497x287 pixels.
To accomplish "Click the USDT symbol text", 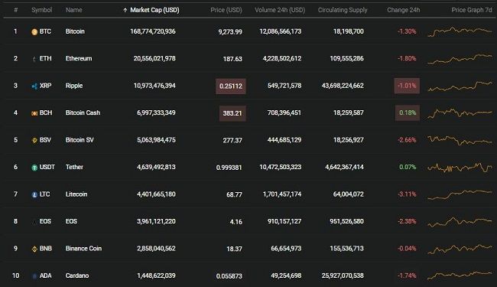I will (47, 167).
